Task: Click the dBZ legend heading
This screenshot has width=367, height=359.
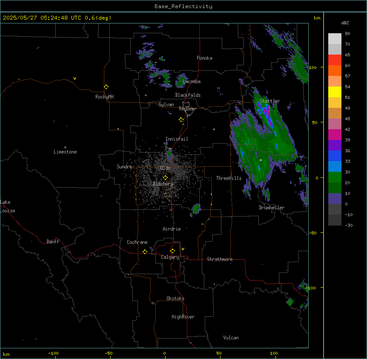Action: coord(345,23)
